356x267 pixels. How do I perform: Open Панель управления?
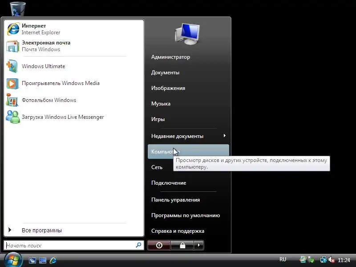tap(188, 200)
